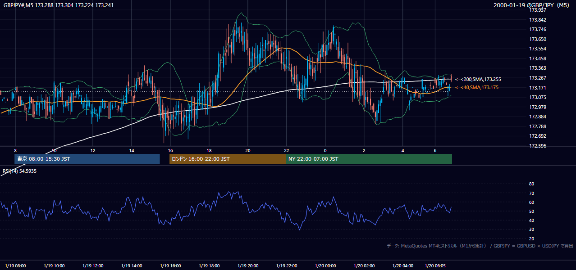Click the RSI(14) 54.5935 indicator label

(x=20, y=171)
